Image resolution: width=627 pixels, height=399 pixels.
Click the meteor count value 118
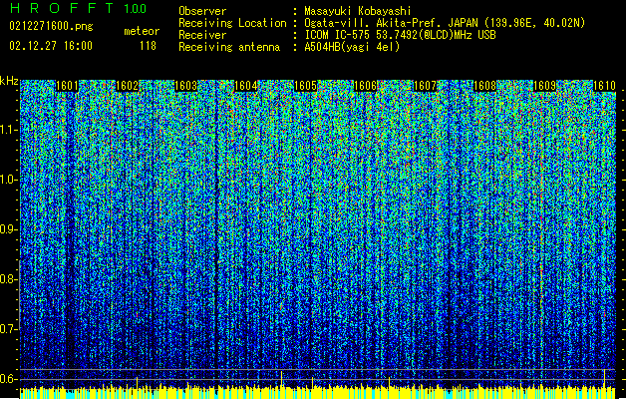[x=148, y=46]
